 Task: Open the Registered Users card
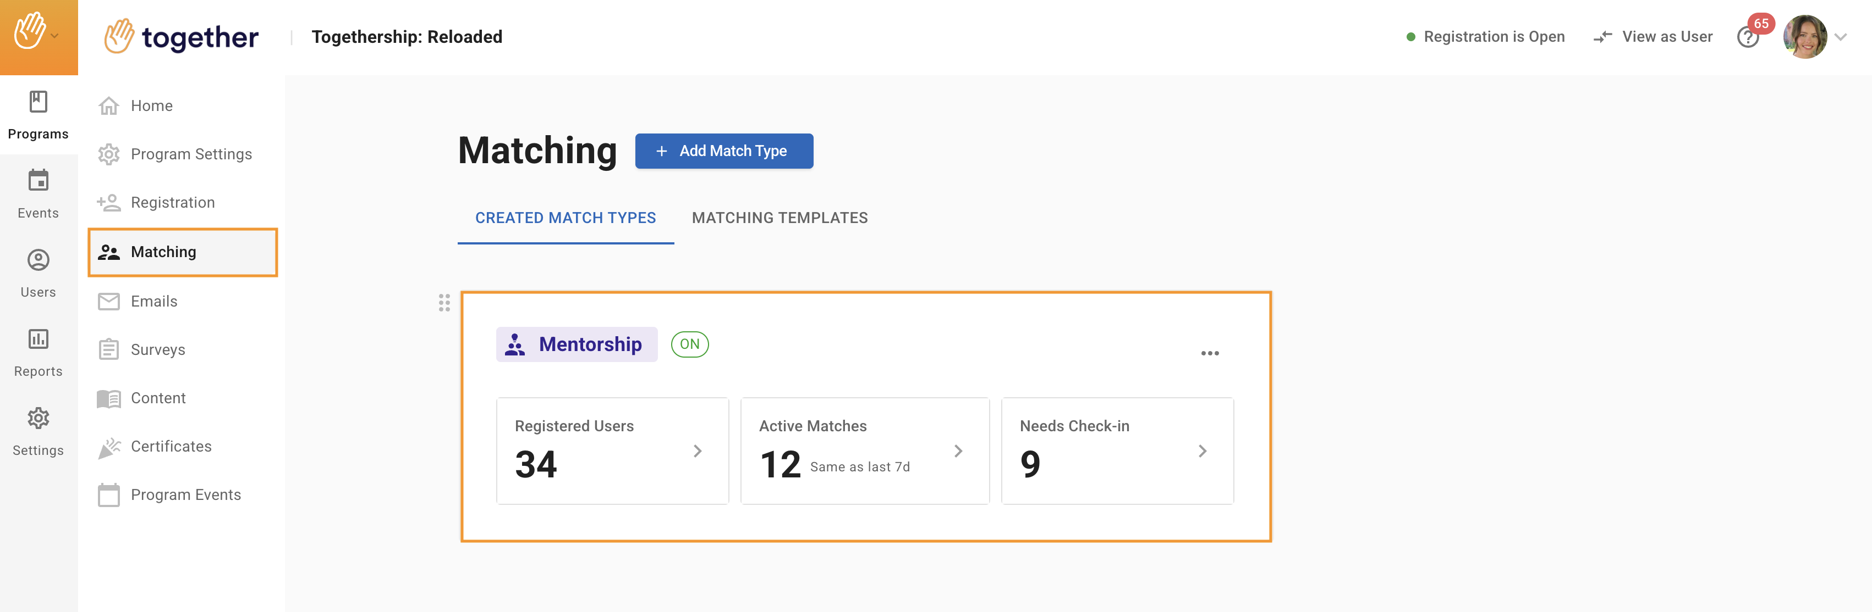pyautogui.click(x=612, y=450)
